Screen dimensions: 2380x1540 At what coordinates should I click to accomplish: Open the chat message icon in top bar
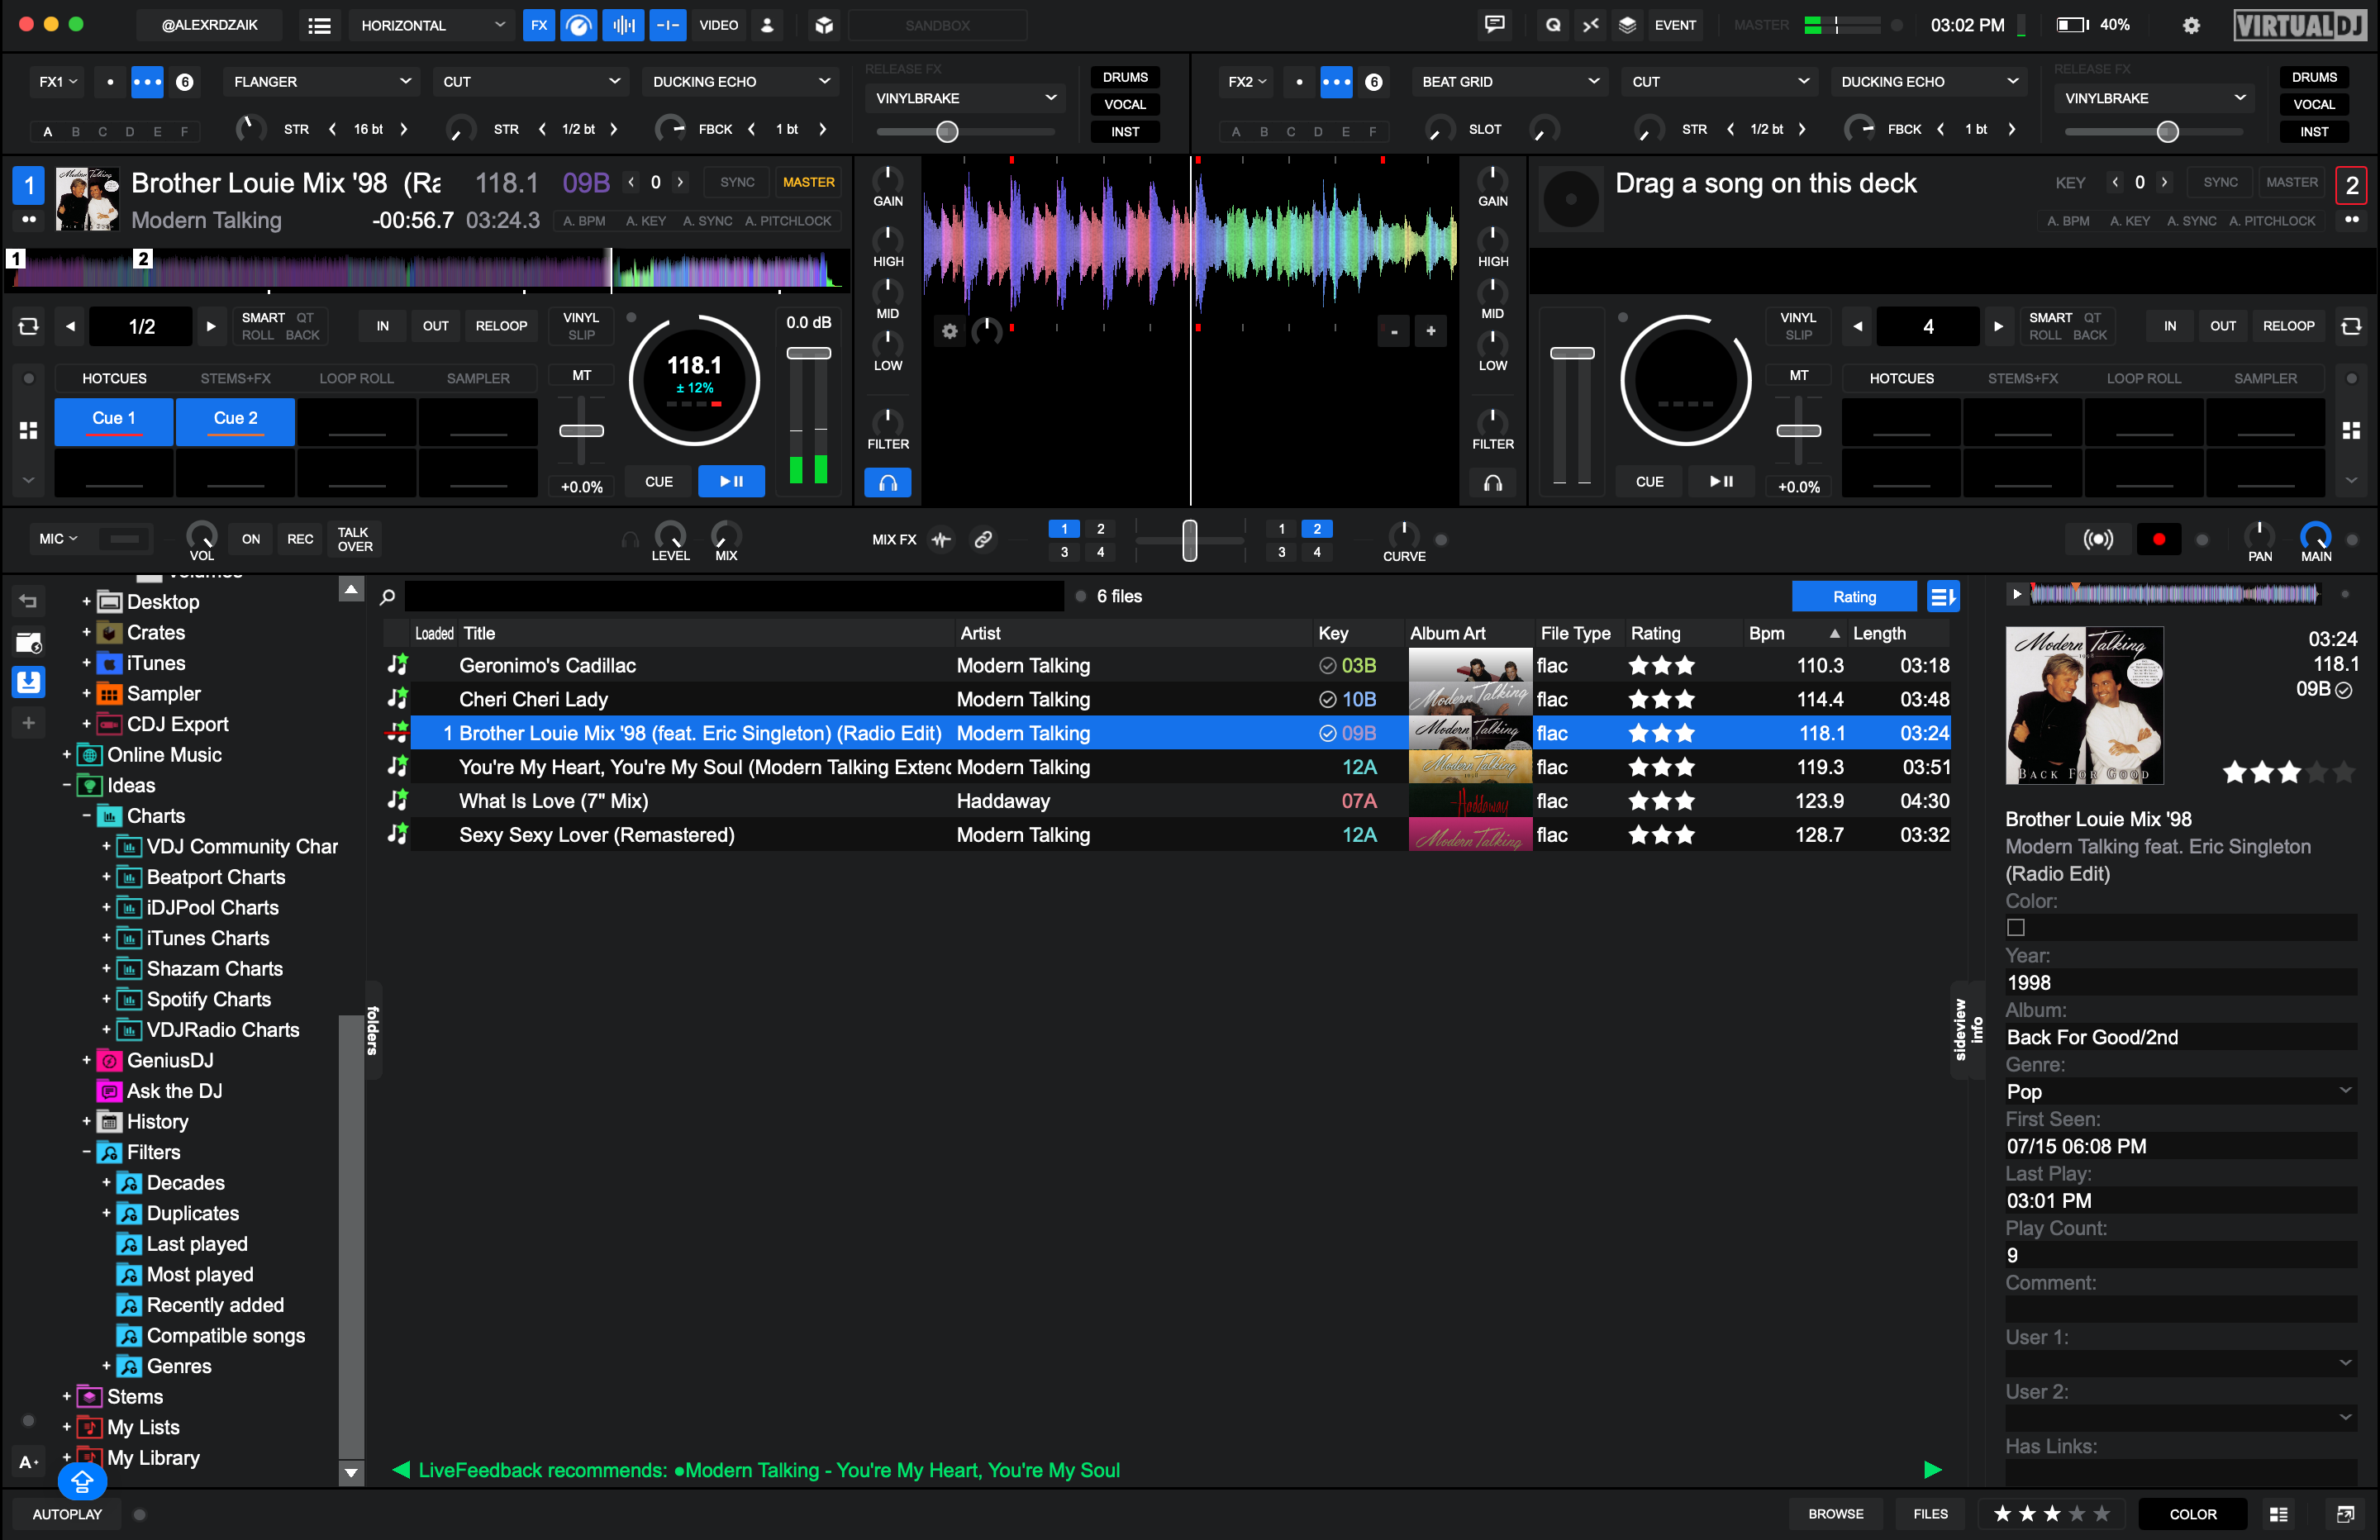1494,25
